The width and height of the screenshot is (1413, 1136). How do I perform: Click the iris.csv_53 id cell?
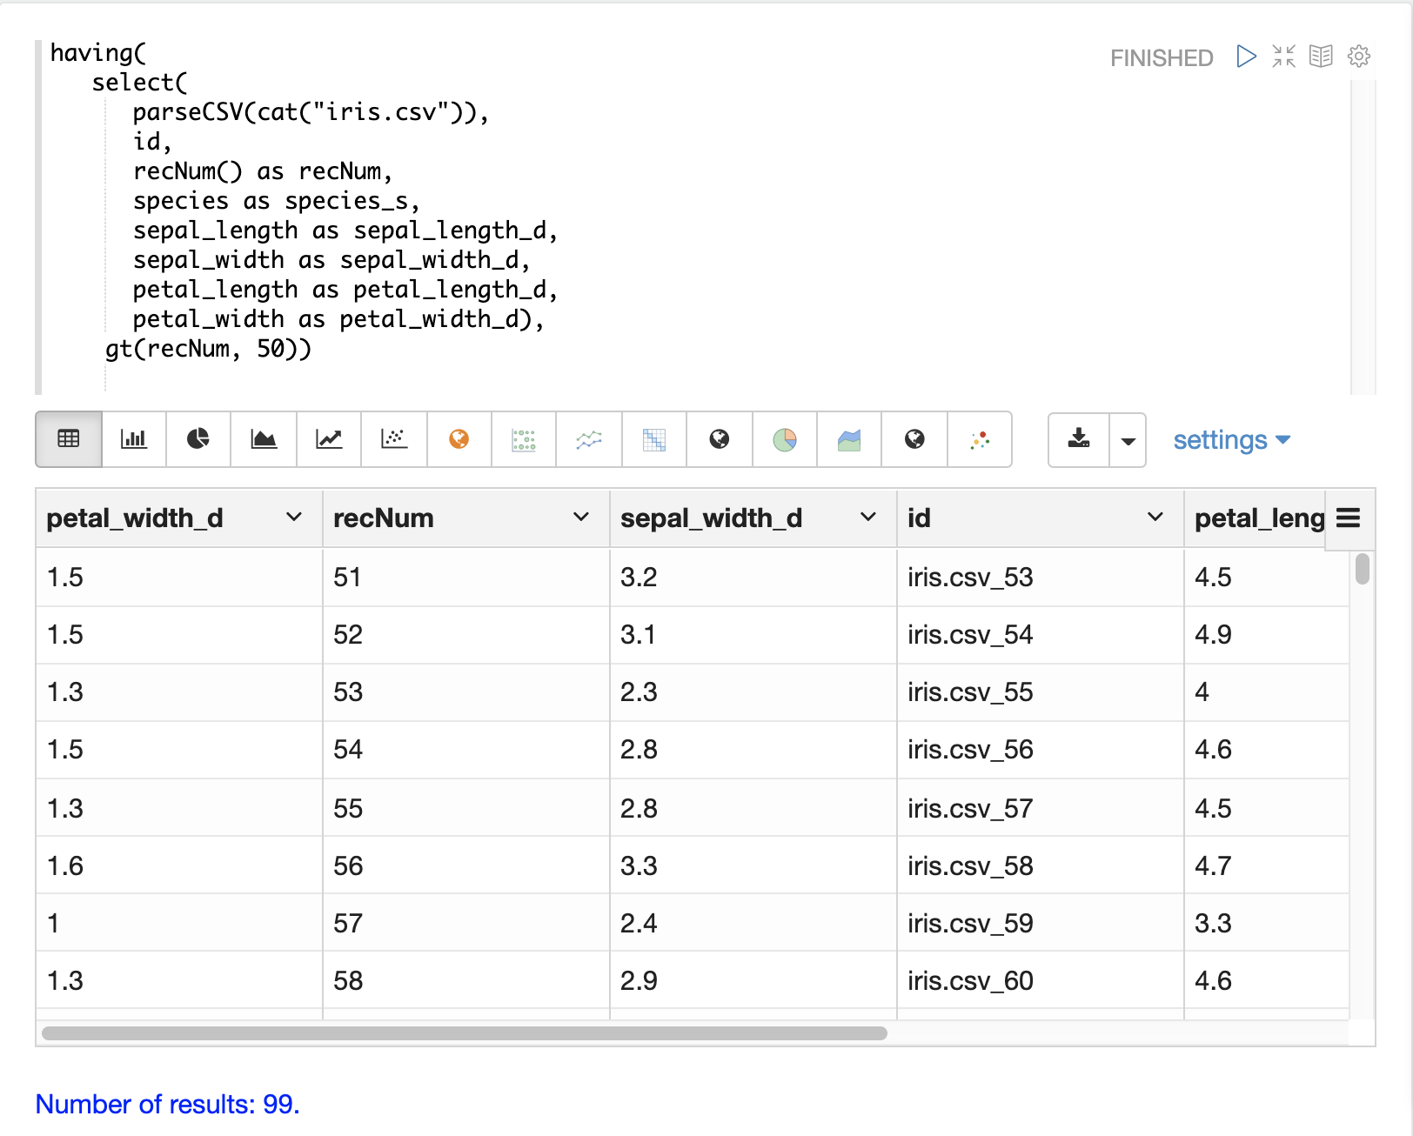970,577
